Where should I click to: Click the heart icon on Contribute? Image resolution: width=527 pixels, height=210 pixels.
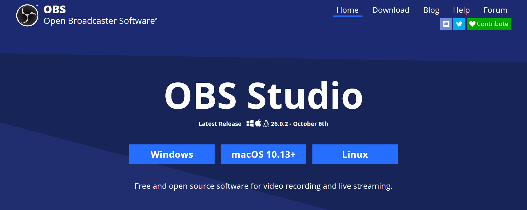click(472, 24)
